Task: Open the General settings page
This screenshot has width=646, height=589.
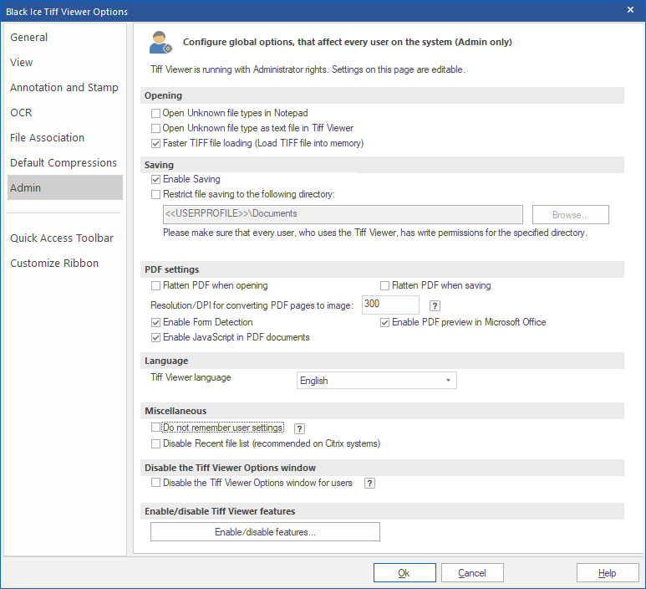Action: pyautogui.click(x=29, y=38)
